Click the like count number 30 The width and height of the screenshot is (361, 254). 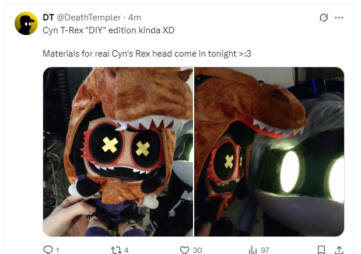point(197,250)
